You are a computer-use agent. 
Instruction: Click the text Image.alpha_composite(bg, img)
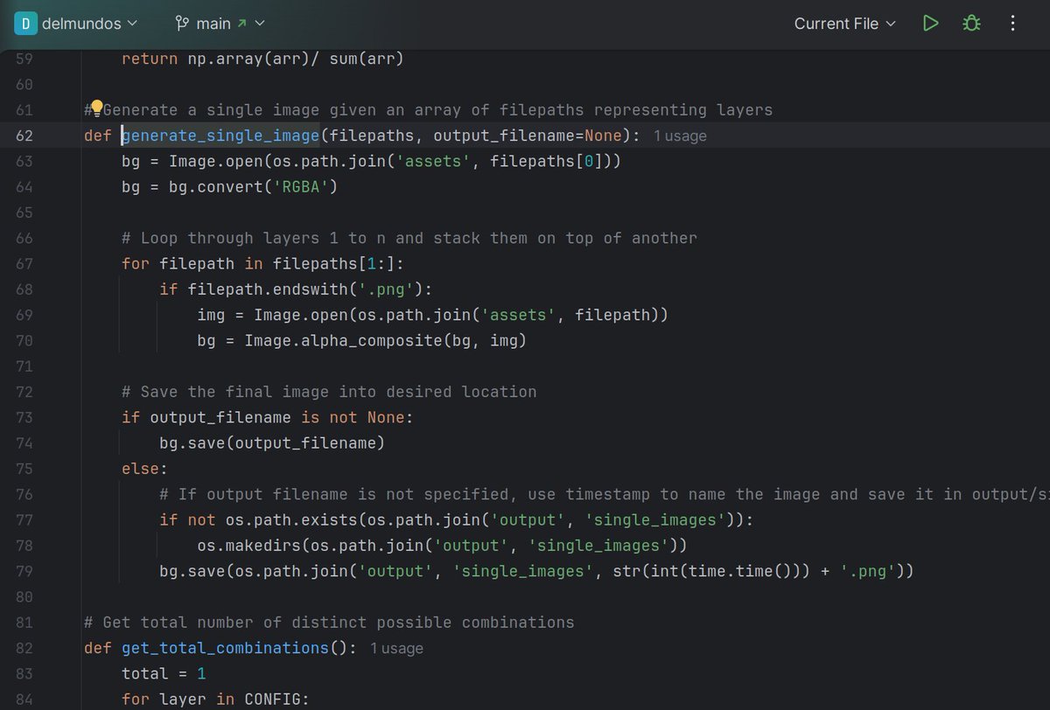point(386,340)
